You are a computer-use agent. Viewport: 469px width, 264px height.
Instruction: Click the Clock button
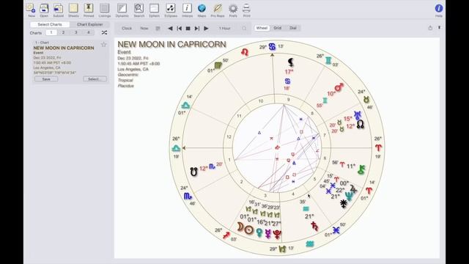click(x=127, y=28)
